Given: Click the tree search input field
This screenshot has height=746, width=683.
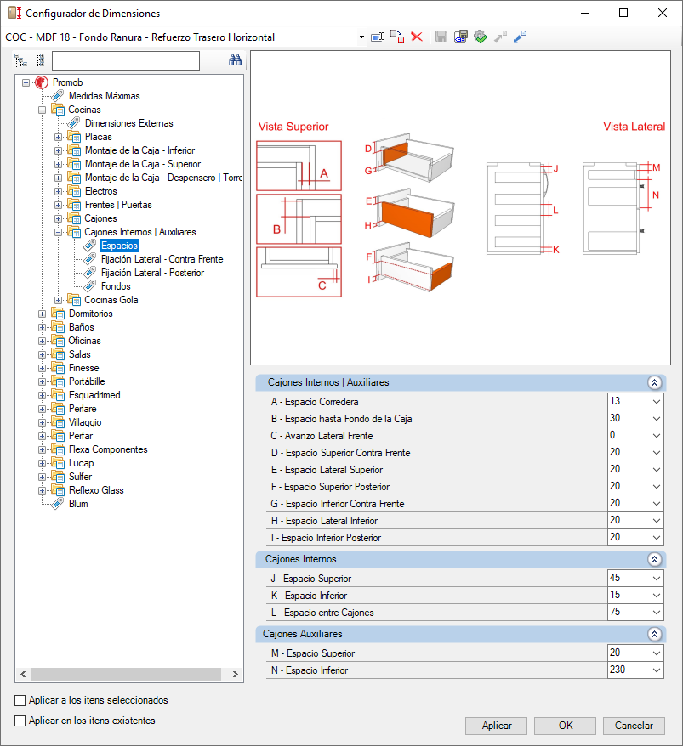Looking at the screenshot, I should 126,60.
